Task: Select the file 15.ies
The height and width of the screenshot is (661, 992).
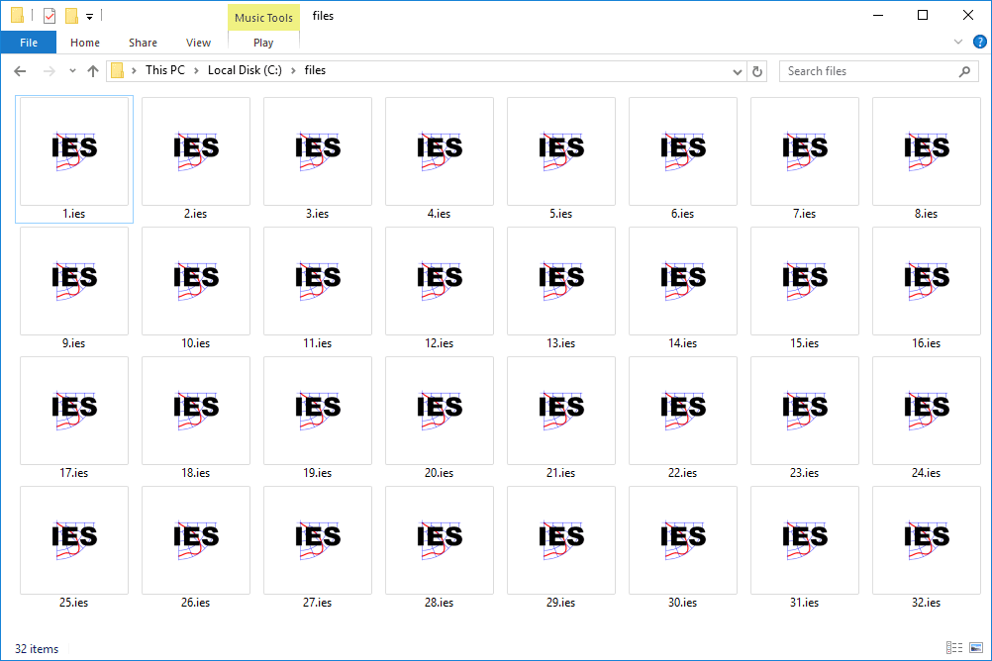Action: (x=804, y=280)
